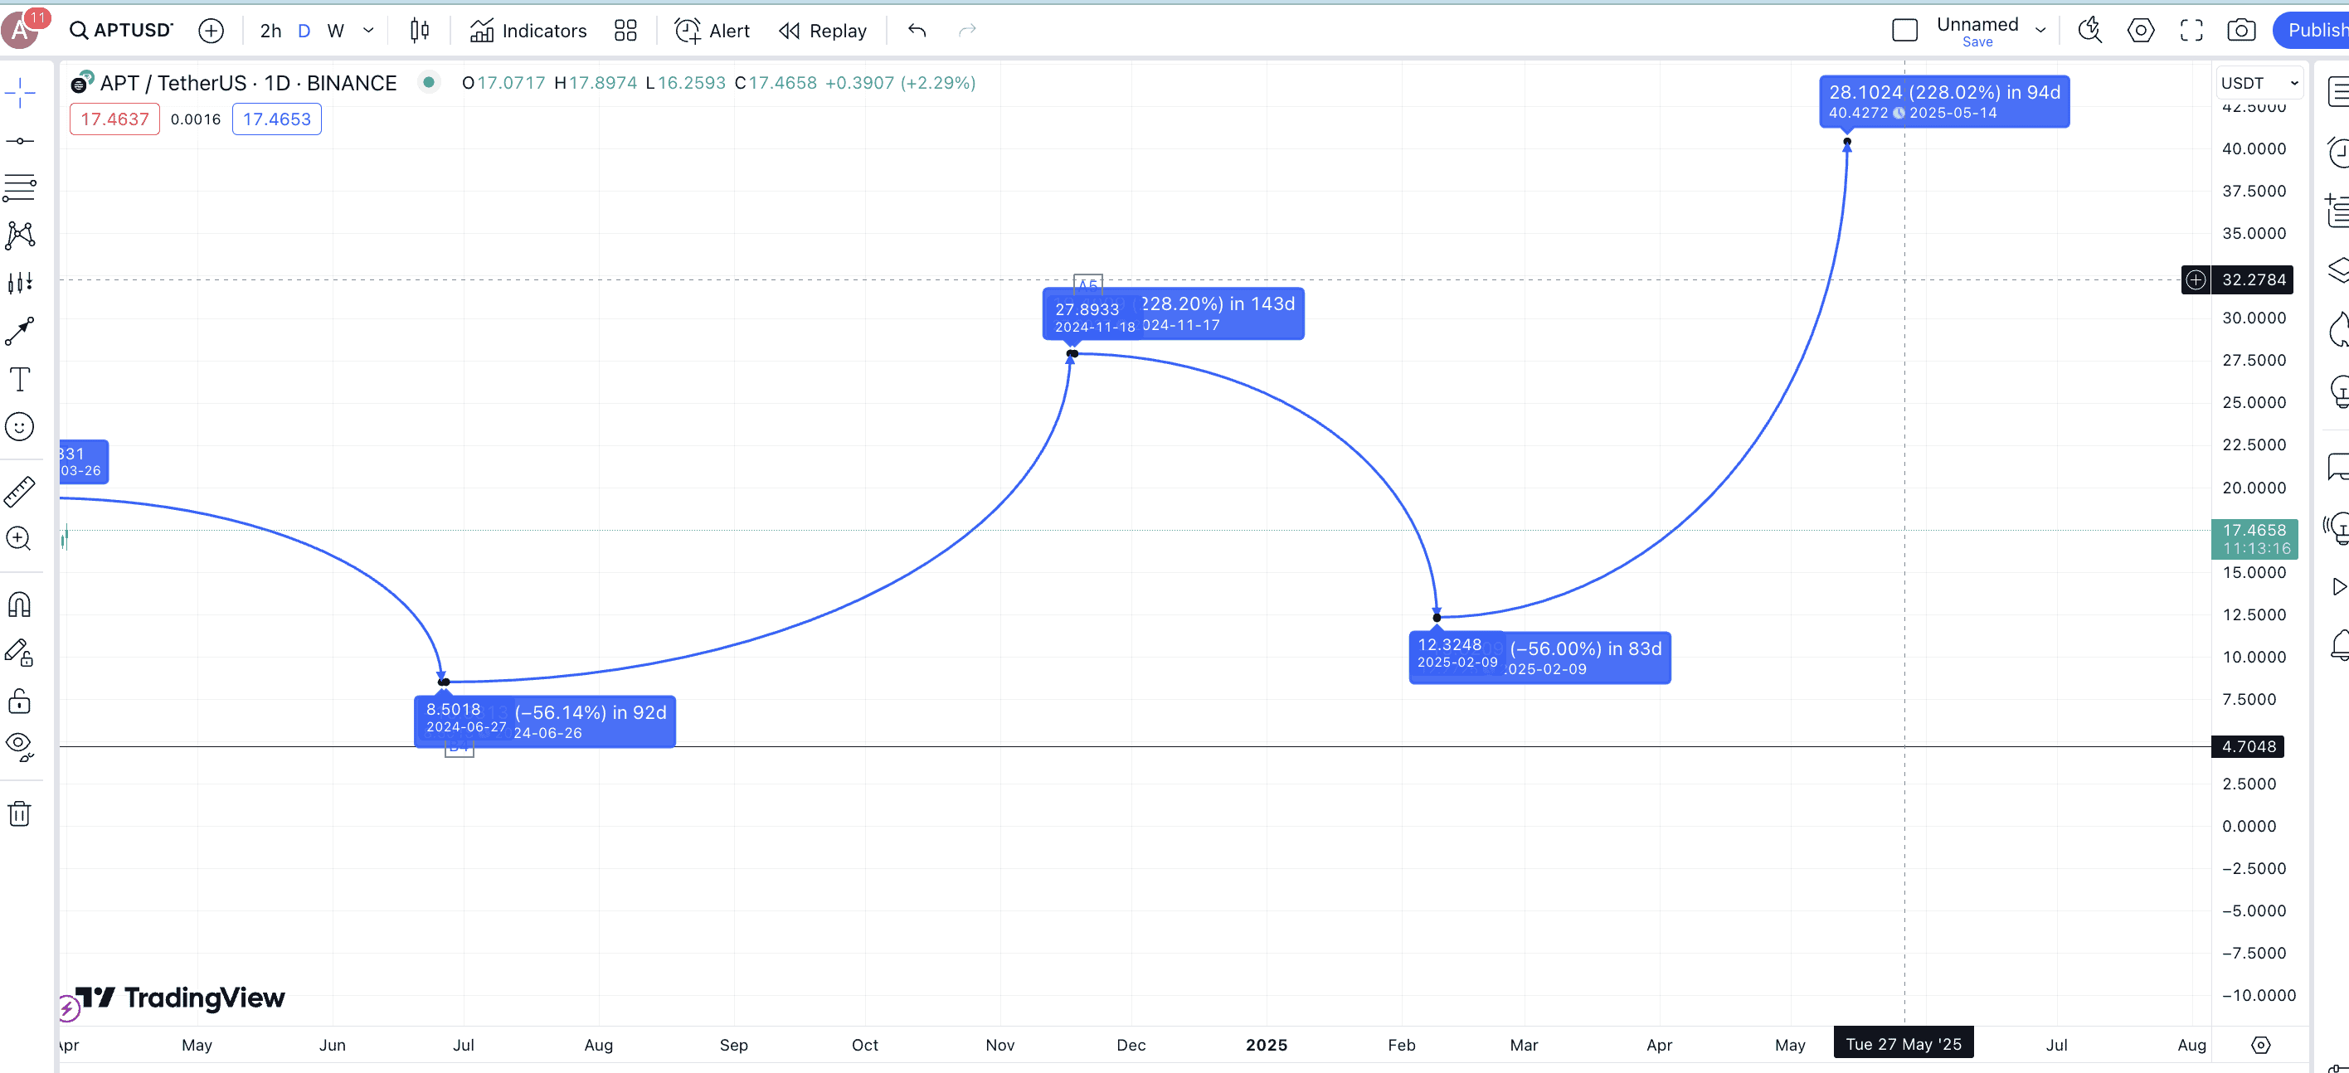This screenshot has width=2349, height=1073.
Task: Open the USDT currency dropdown
Action: (2259, 83)
